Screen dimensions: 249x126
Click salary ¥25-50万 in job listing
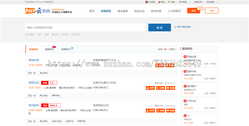tap(35, 88)
